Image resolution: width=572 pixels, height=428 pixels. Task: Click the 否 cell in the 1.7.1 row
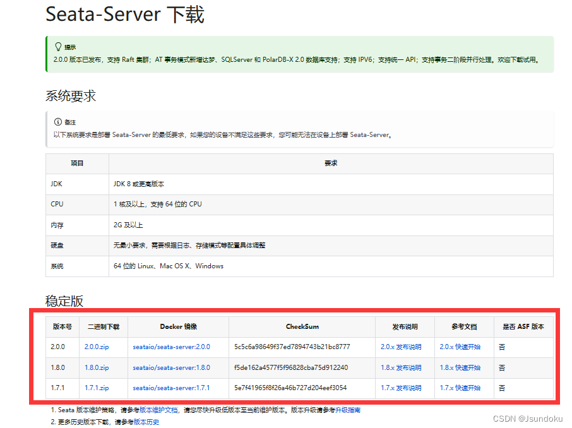coord(523,388)
